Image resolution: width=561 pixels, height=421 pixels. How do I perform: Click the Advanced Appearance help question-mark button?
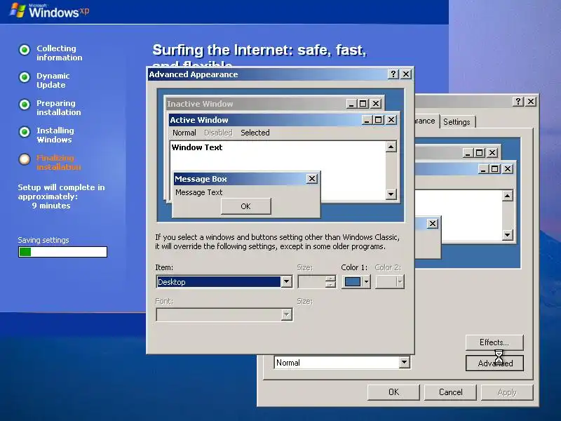tap(393, 74)
